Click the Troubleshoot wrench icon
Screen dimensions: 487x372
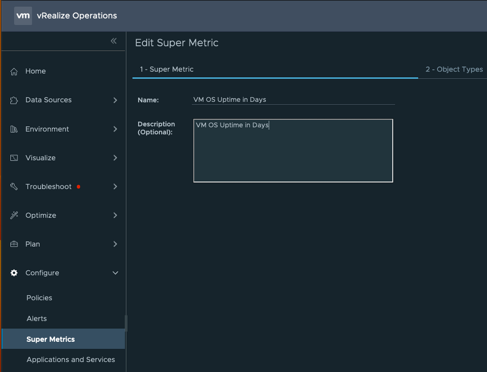click(x=14, y=186)
